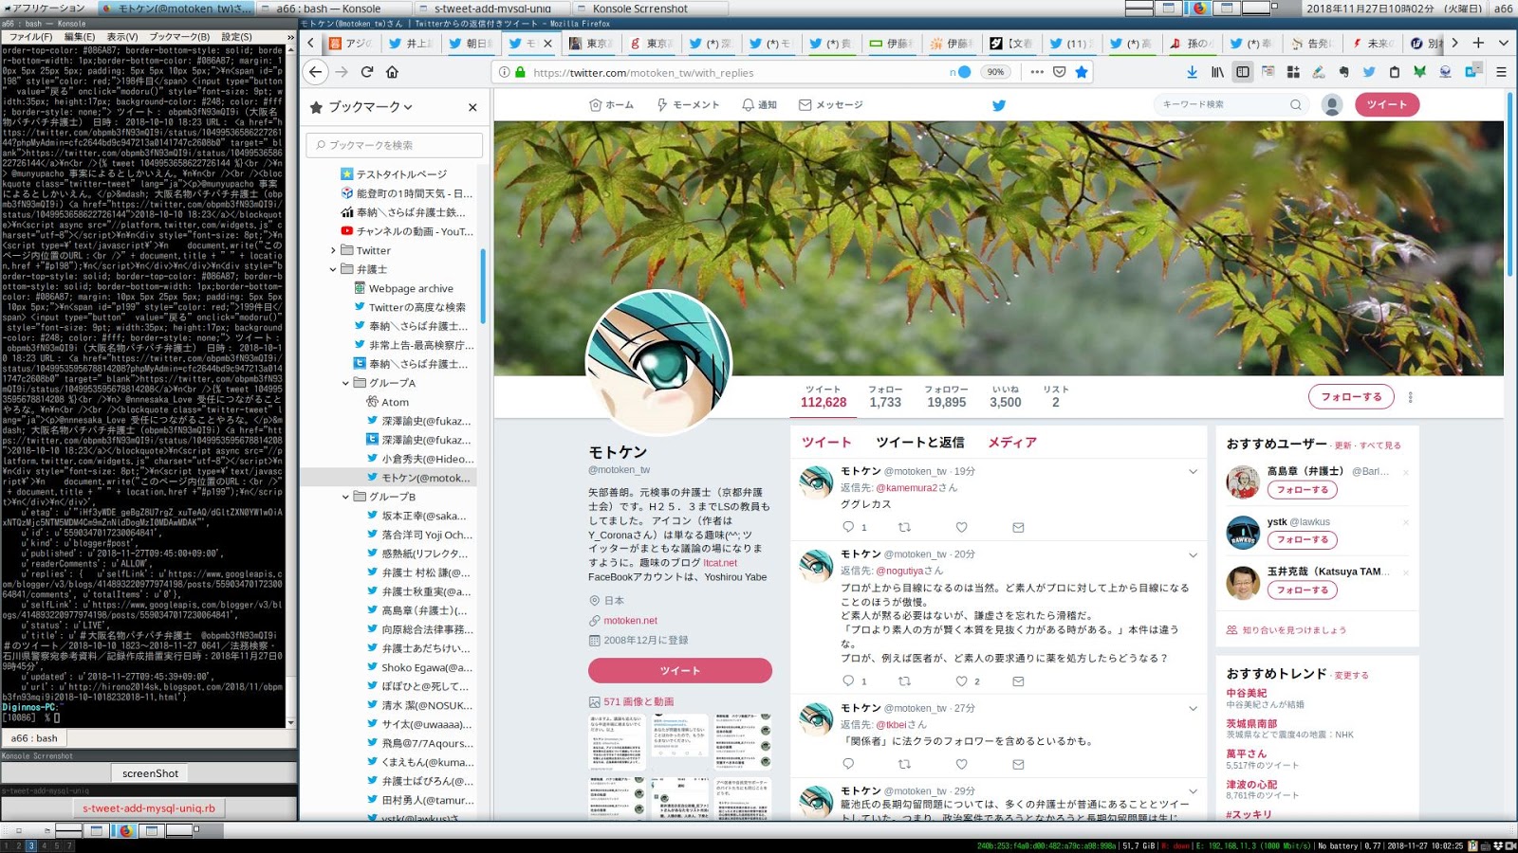Screen dimensions: 1518x853
Task: Go to Twitter ホーム
Action: pos(611,105)
